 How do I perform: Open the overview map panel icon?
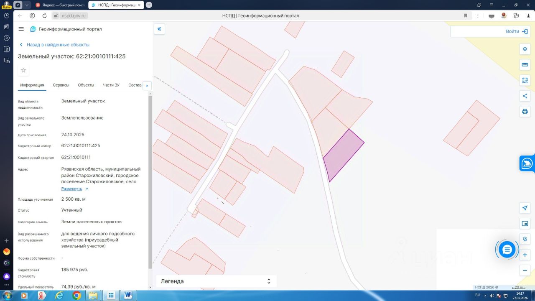coord(525,223)
